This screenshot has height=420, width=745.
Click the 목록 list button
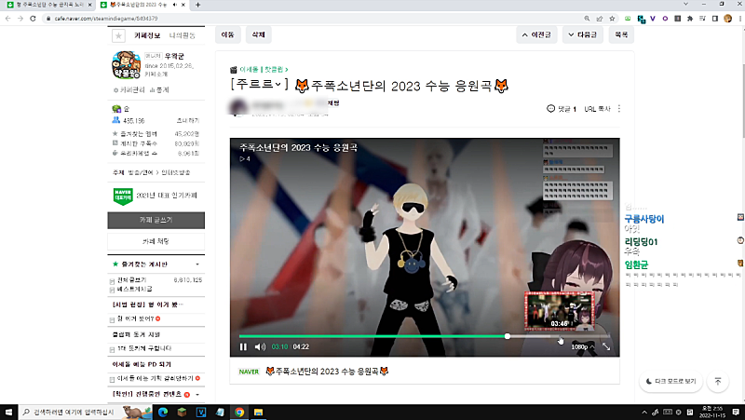pyautogui.click(x=621, y=34)
